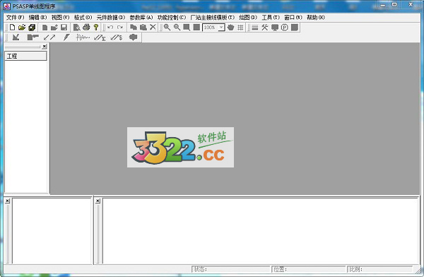This screenshot has height=277, width=424.
Task: Click the speech bubble icon in second toolbar
Action: pos(133,37)
